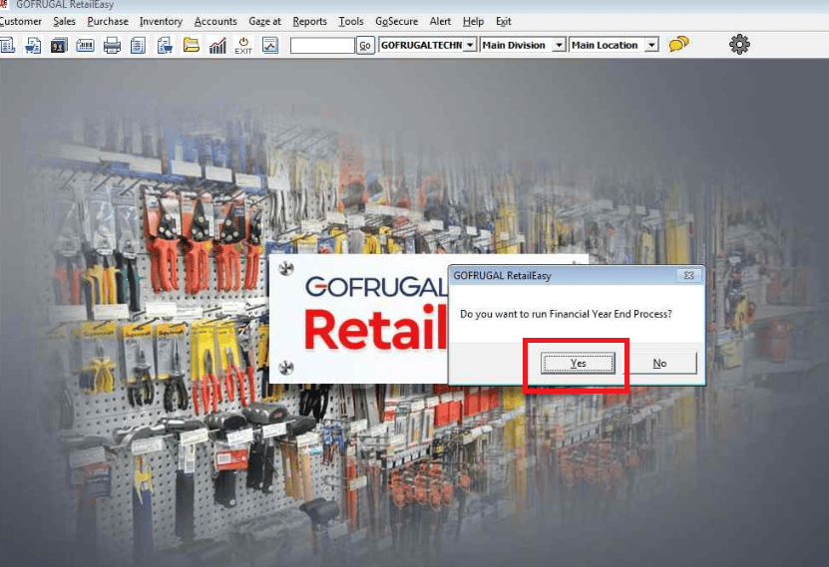Viewport: 829px width, 567px height.
Task: Open the customer photos toolbar icon
Action: (58, 46)
